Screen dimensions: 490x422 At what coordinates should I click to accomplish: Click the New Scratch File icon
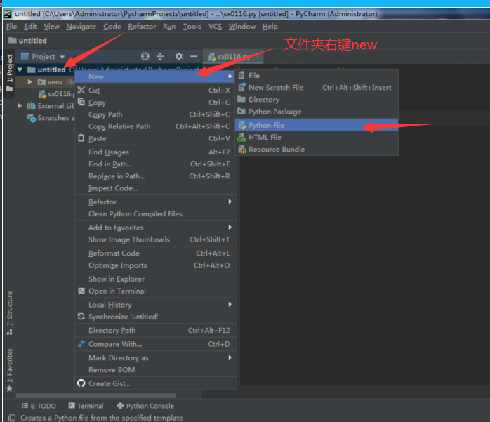tap(241, 87)
